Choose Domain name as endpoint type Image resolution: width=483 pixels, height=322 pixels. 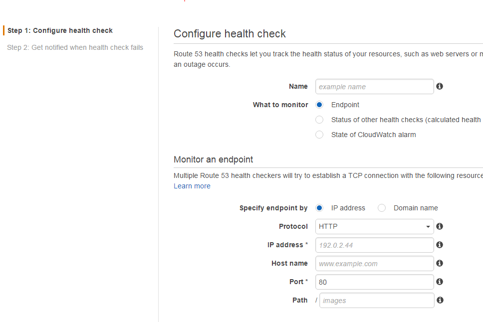click(382, 208)
